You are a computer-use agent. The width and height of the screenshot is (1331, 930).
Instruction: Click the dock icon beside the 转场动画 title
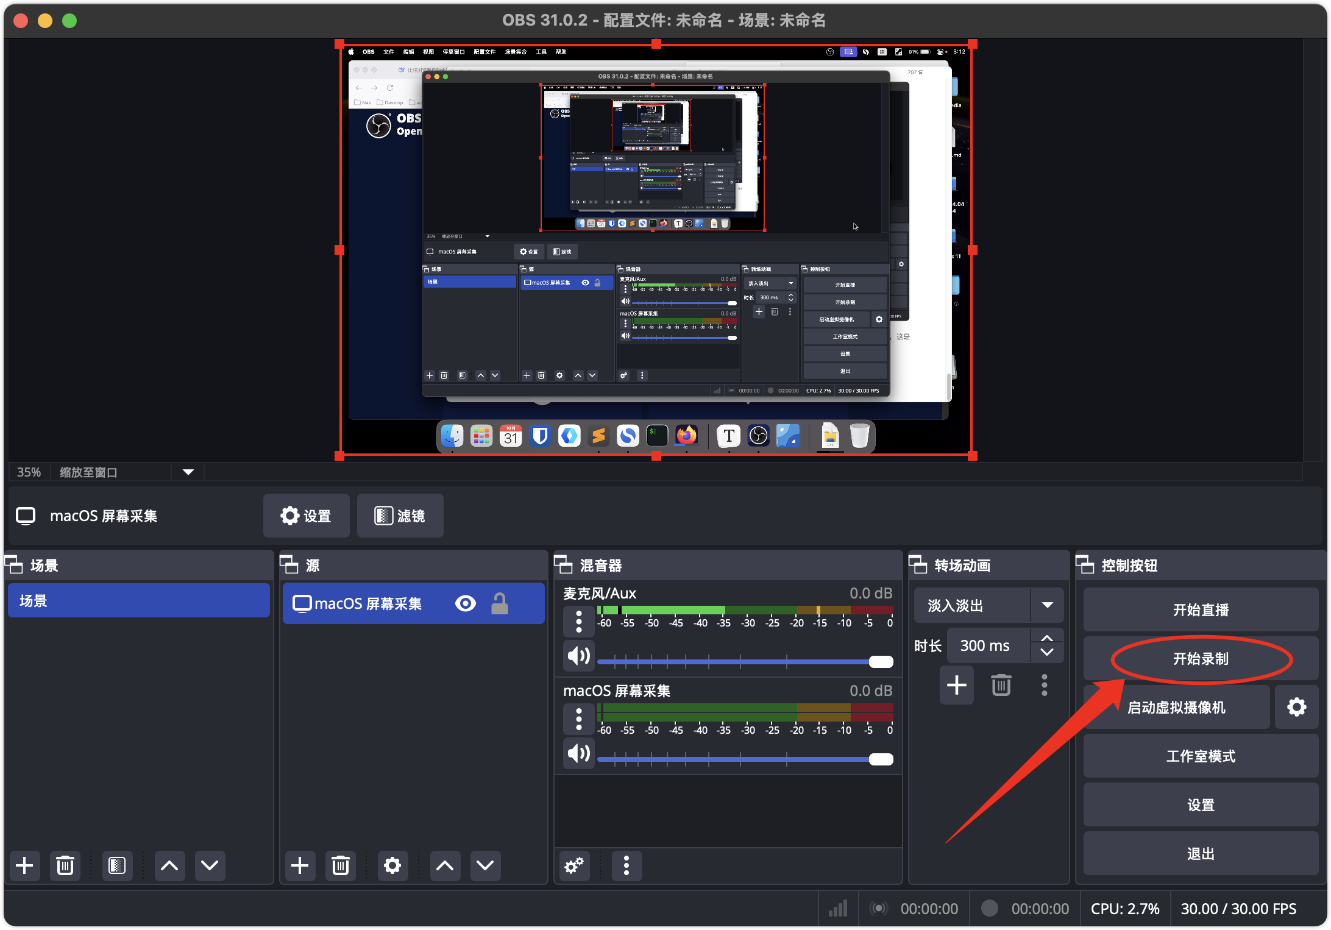click(x=918, y=565)
